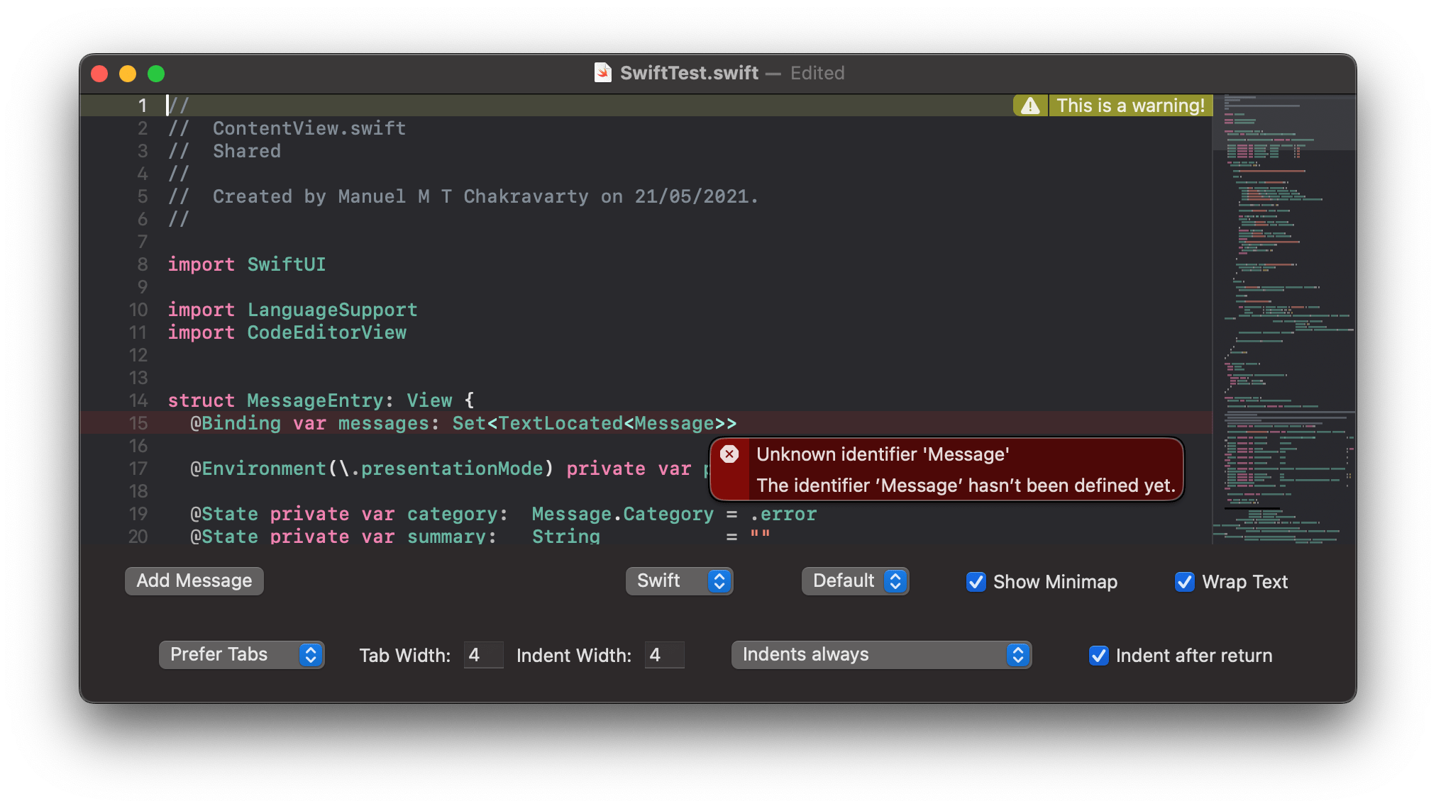Click the Add Message button
This screenshot has width=1436, height=808.
coord(194,580)
